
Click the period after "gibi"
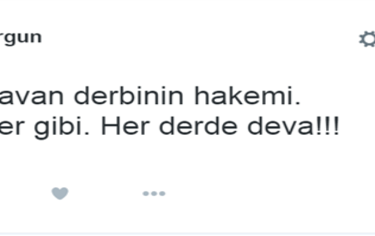tap(87, 133)
